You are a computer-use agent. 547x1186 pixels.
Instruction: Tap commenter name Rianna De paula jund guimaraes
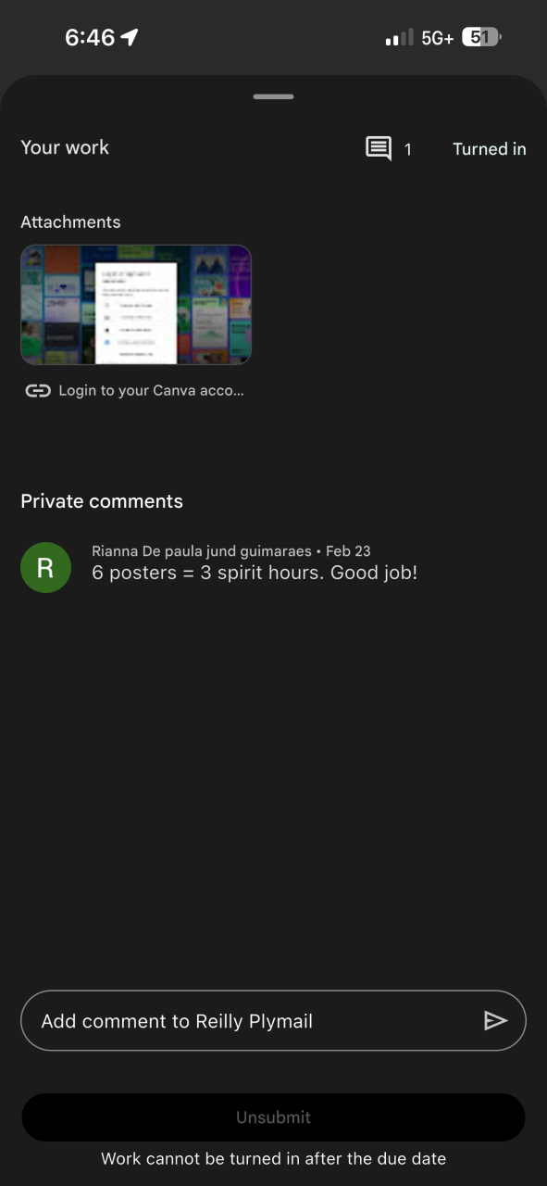click(202, 550)
